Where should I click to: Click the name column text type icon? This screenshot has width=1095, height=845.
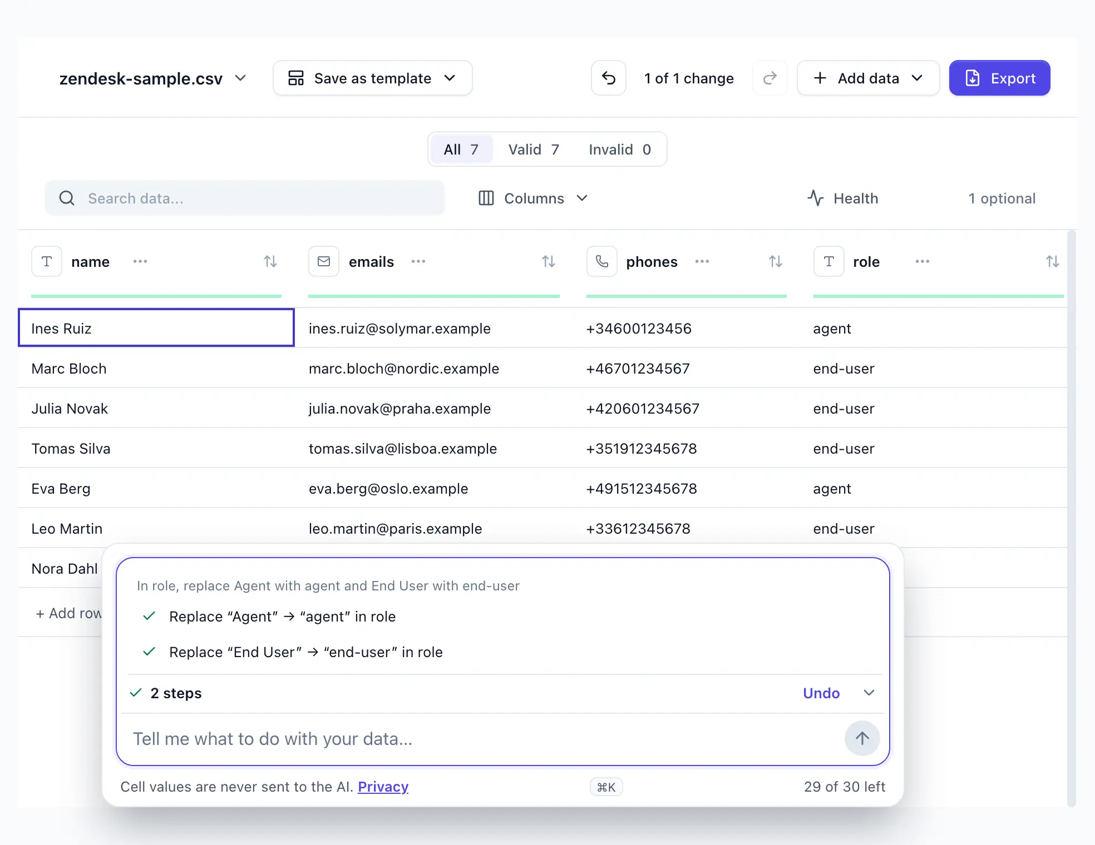(47, 261)
